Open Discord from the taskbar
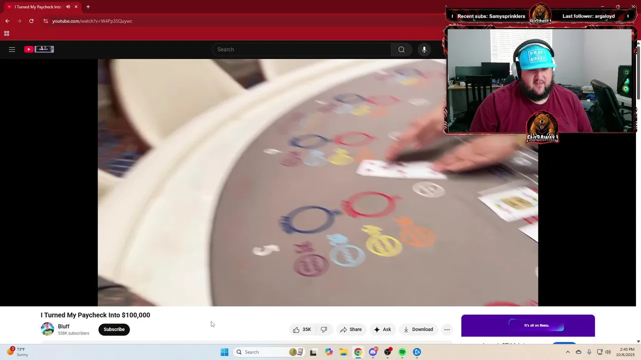 pos(373,352)
